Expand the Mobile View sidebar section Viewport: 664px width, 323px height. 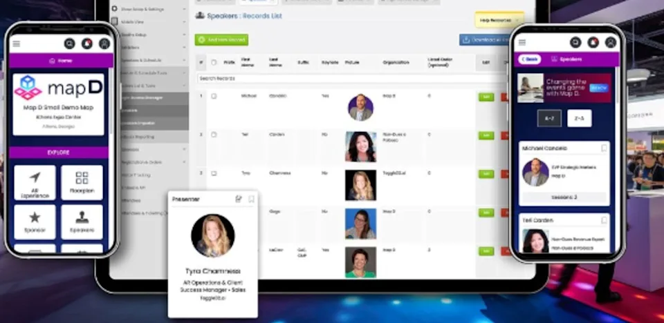pyautogui.click(x=148, y=21)
